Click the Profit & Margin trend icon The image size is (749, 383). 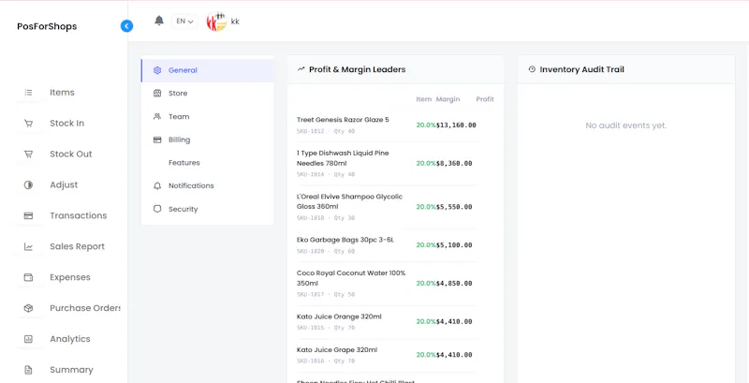click(301, 69)
